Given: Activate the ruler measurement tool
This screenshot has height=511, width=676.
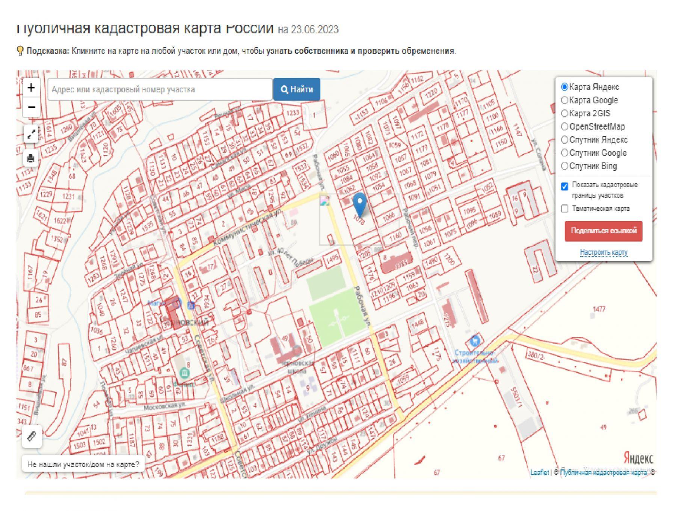Looking at the screenshot, I should pos(32,436).
